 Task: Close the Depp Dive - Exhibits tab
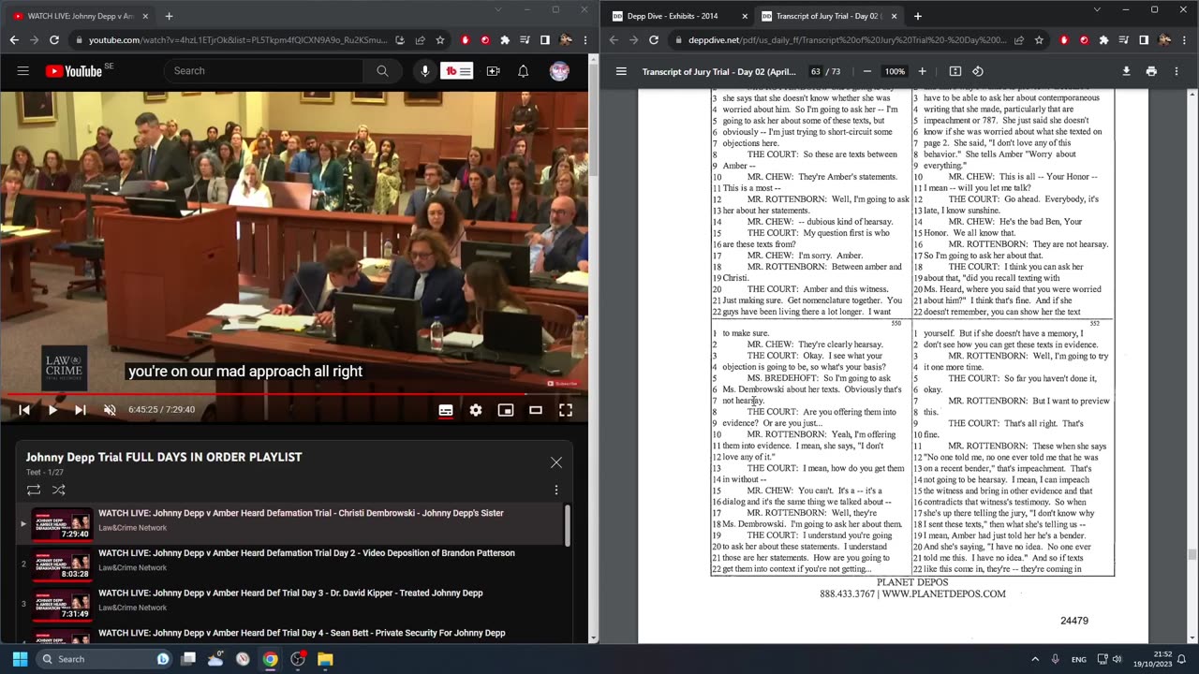coord(745,16)
